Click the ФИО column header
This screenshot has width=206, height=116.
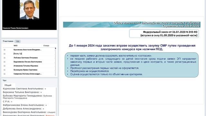(x=15, y=46)
